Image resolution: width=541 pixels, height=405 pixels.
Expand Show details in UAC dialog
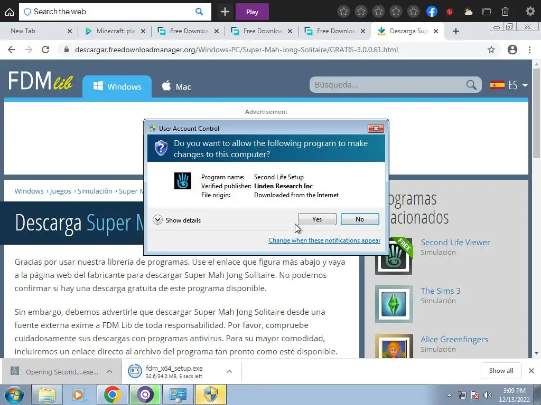click(177, 220)
